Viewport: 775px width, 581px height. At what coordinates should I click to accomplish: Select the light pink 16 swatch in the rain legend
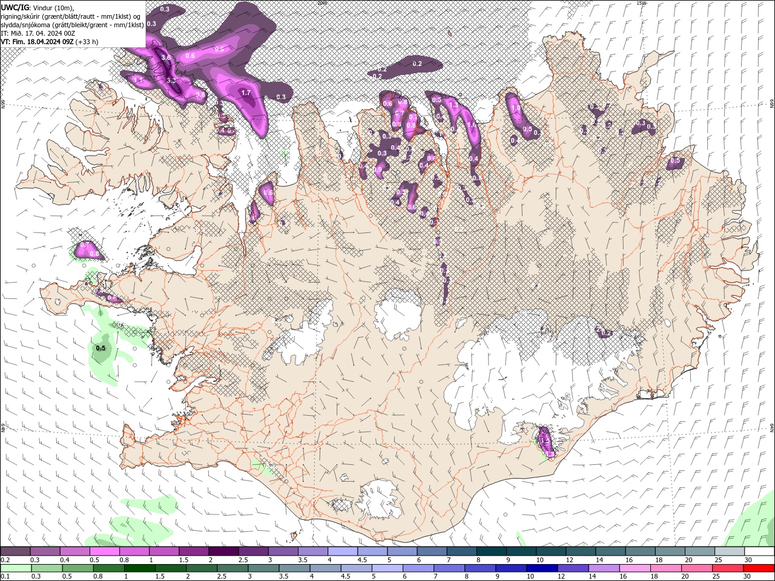[x=635, y=568]
